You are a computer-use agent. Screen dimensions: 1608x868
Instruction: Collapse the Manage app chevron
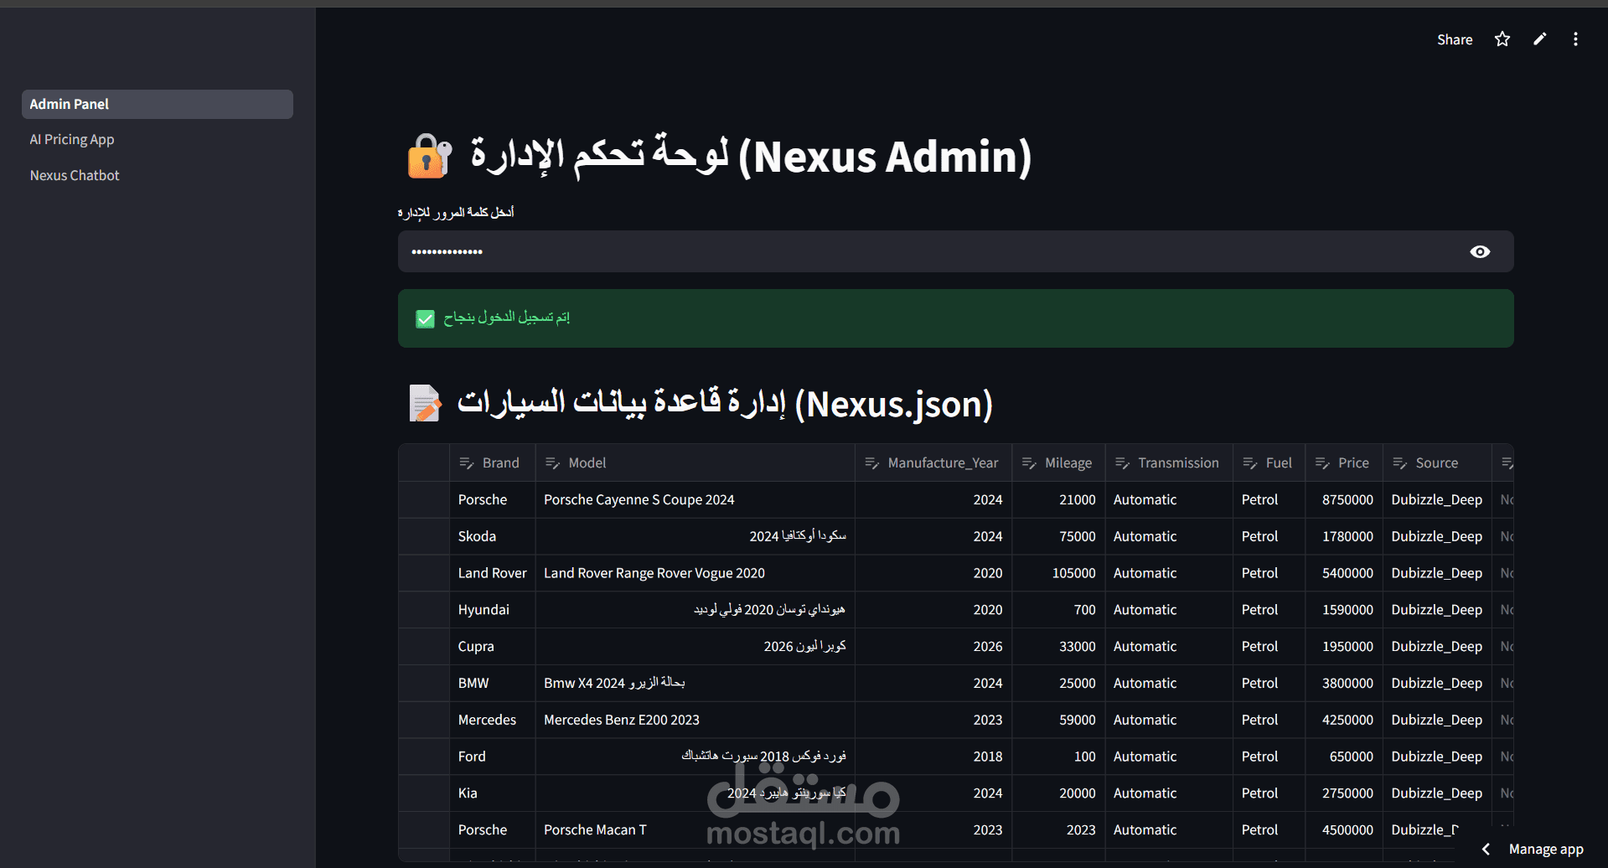1486,849
